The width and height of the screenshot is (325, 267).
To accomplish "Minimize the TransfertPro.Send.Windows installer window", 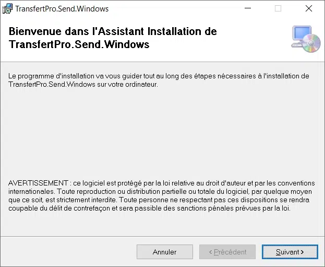I will (x=248, y=8).
